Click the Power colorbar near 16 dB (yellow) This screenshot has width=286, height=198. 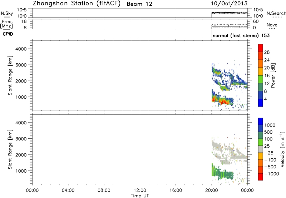(261, 71)
